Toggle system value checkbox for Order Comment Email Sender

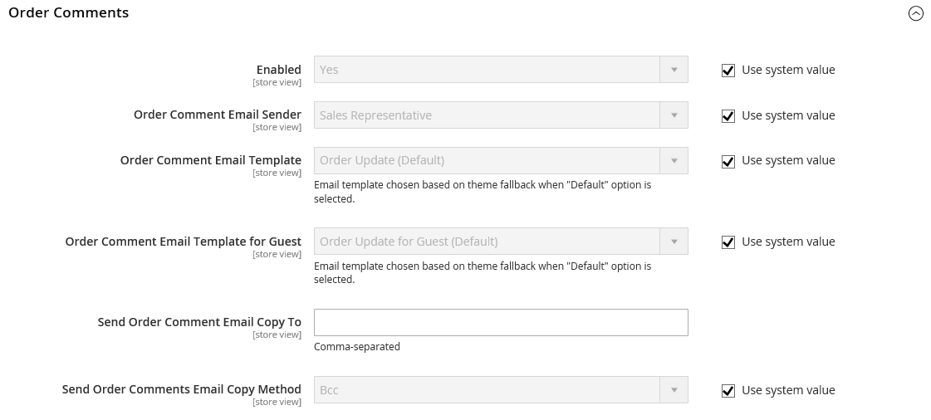click(x=728, y=116)
